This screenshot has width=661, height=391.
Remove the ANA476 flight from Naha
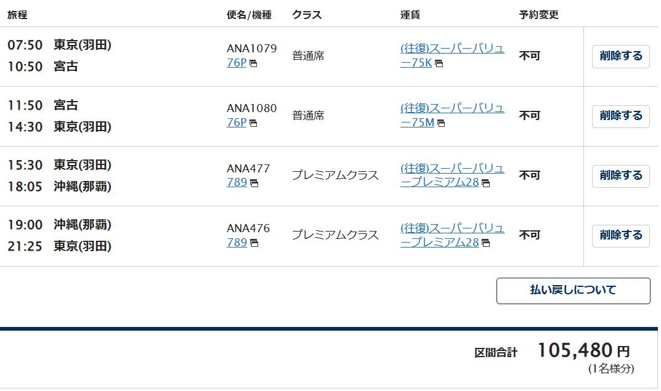coord(620,236)
